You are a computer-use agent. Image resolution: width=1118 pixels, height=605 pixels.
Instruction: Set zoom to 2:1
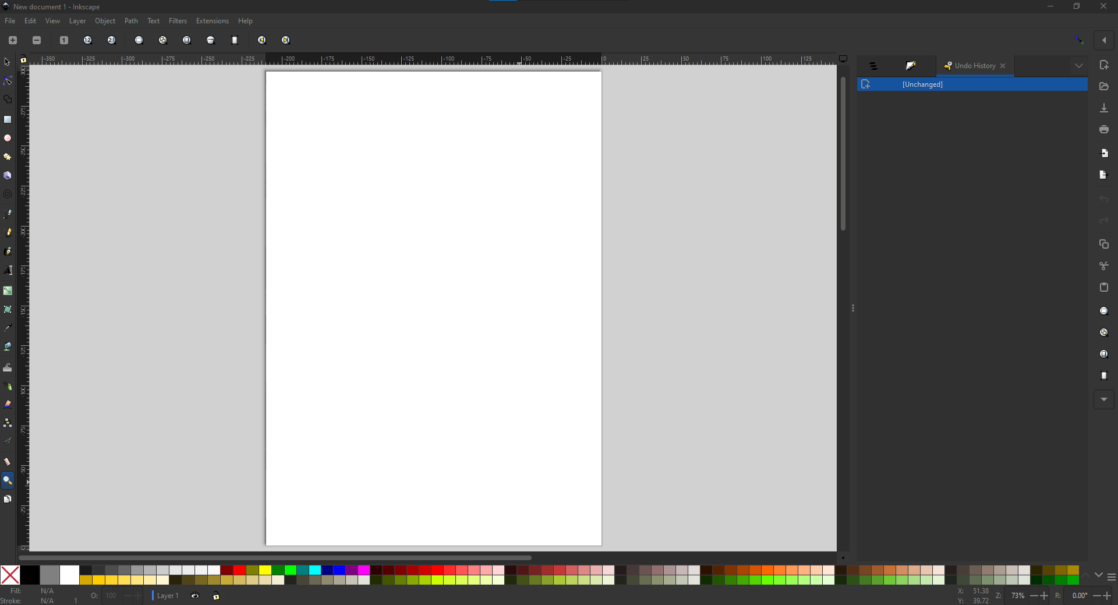[112, 40]
